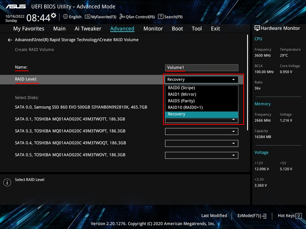Viewport: 306px width, 229px height.
Task: Choose RAID1 (Mirror) from the list
Action: pyautogui.click(x=202, y=94)
